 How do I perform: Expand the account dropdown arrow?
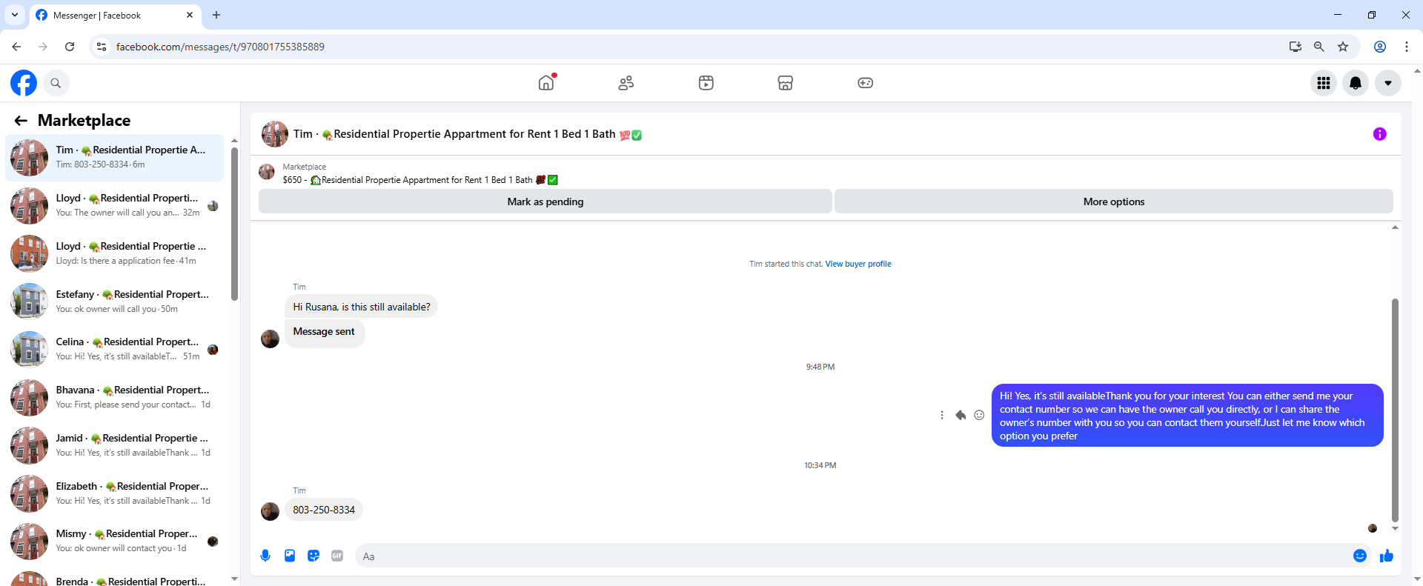tap(1388, 83)
